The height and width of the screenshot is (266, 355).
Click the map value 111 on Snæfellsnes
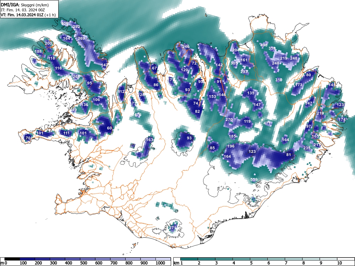[66, 133]
